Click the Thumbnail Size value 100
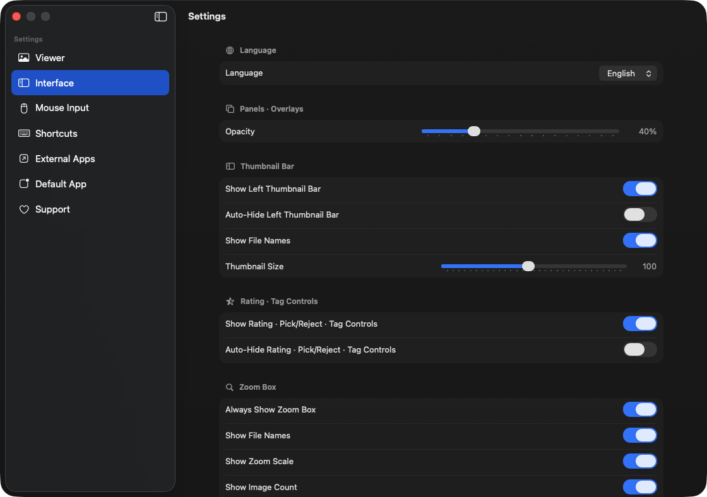This screenshot has width=707, height=497. pos(650,266)
